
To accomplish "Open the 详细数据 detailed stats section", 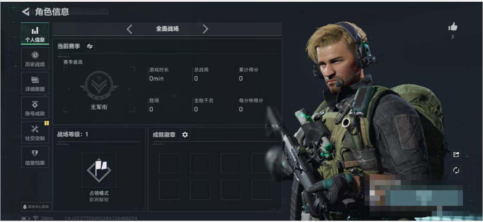I will (x=35, y=83).
